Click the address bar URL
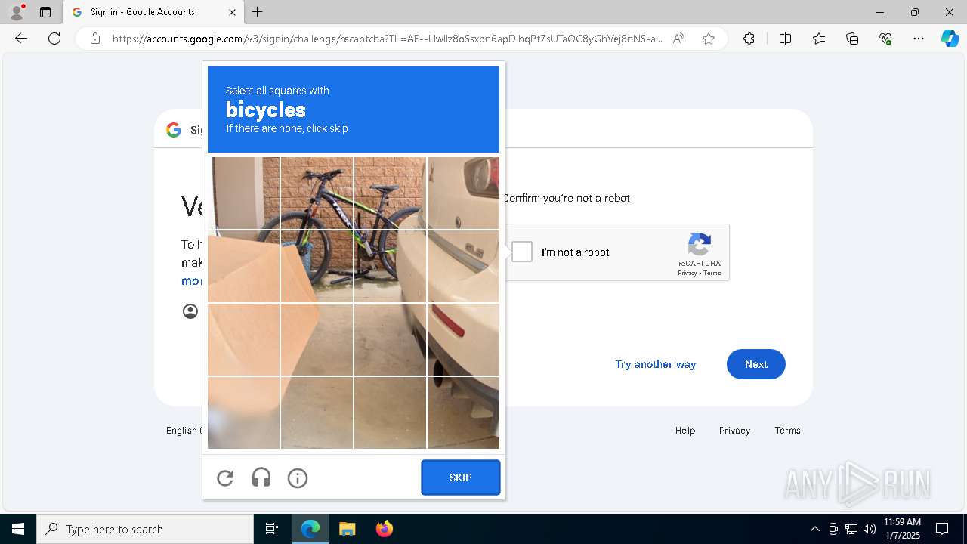The height and width of the screenshot is (544, 967). (388, 39)
